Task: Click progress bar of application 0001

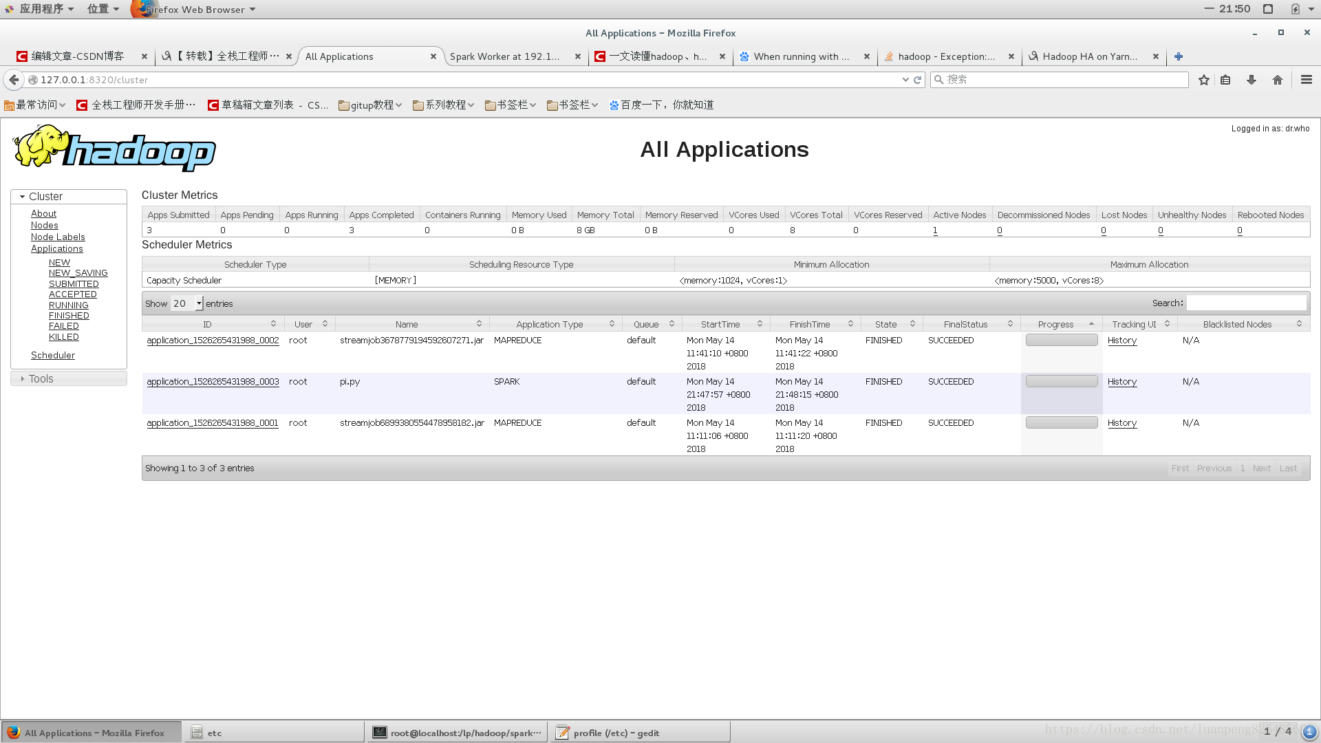Action: pos(1062,422)
